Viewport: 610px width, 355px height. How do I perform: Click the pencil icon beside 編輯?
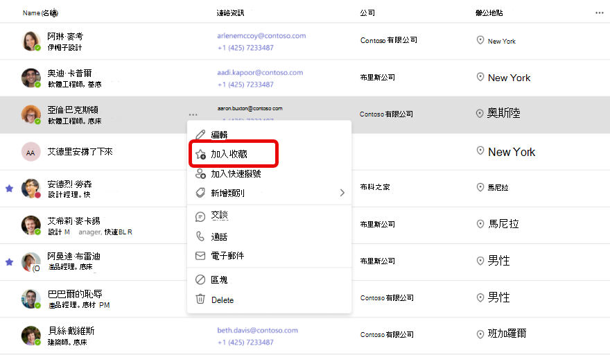point(200,135)
